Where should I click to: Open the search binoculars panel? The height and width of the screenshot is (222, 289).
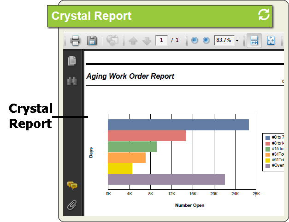pyautogui.click(x=72, y=81)
